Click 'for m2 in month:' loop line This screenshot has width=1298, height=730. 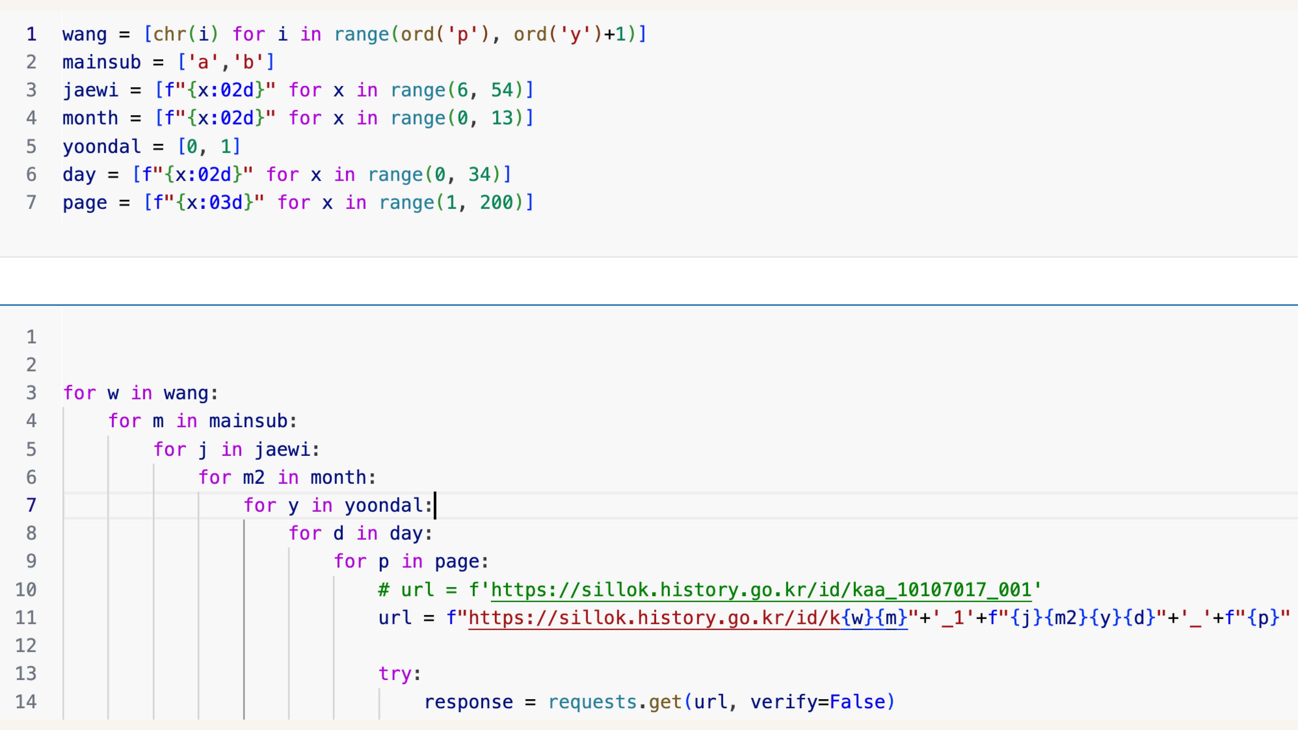pyautogui.click(x=287, y=478)
